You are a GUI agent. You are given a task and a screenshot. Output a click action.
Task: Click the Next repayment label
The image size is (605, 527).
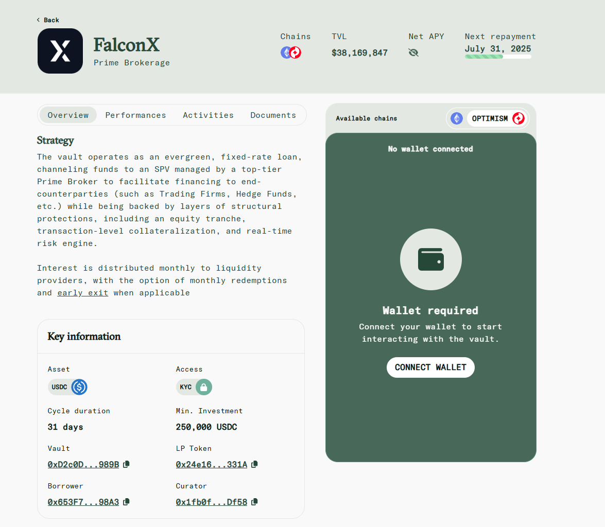[x=500, y=36]
